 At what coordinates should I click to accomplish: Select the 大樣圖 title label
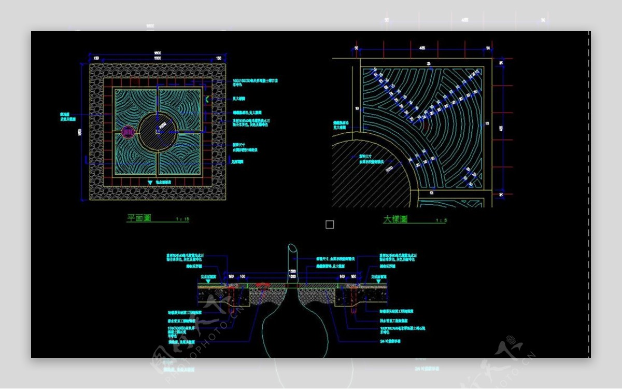point(395,219)
